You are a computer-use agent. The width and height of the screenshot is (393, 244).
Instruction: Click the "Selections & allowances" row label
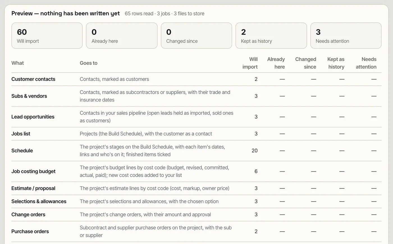point(39,201)
